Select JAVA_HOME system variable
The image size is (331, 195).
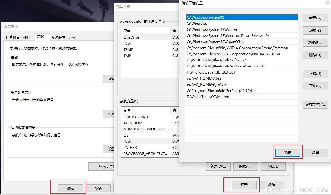150,123
